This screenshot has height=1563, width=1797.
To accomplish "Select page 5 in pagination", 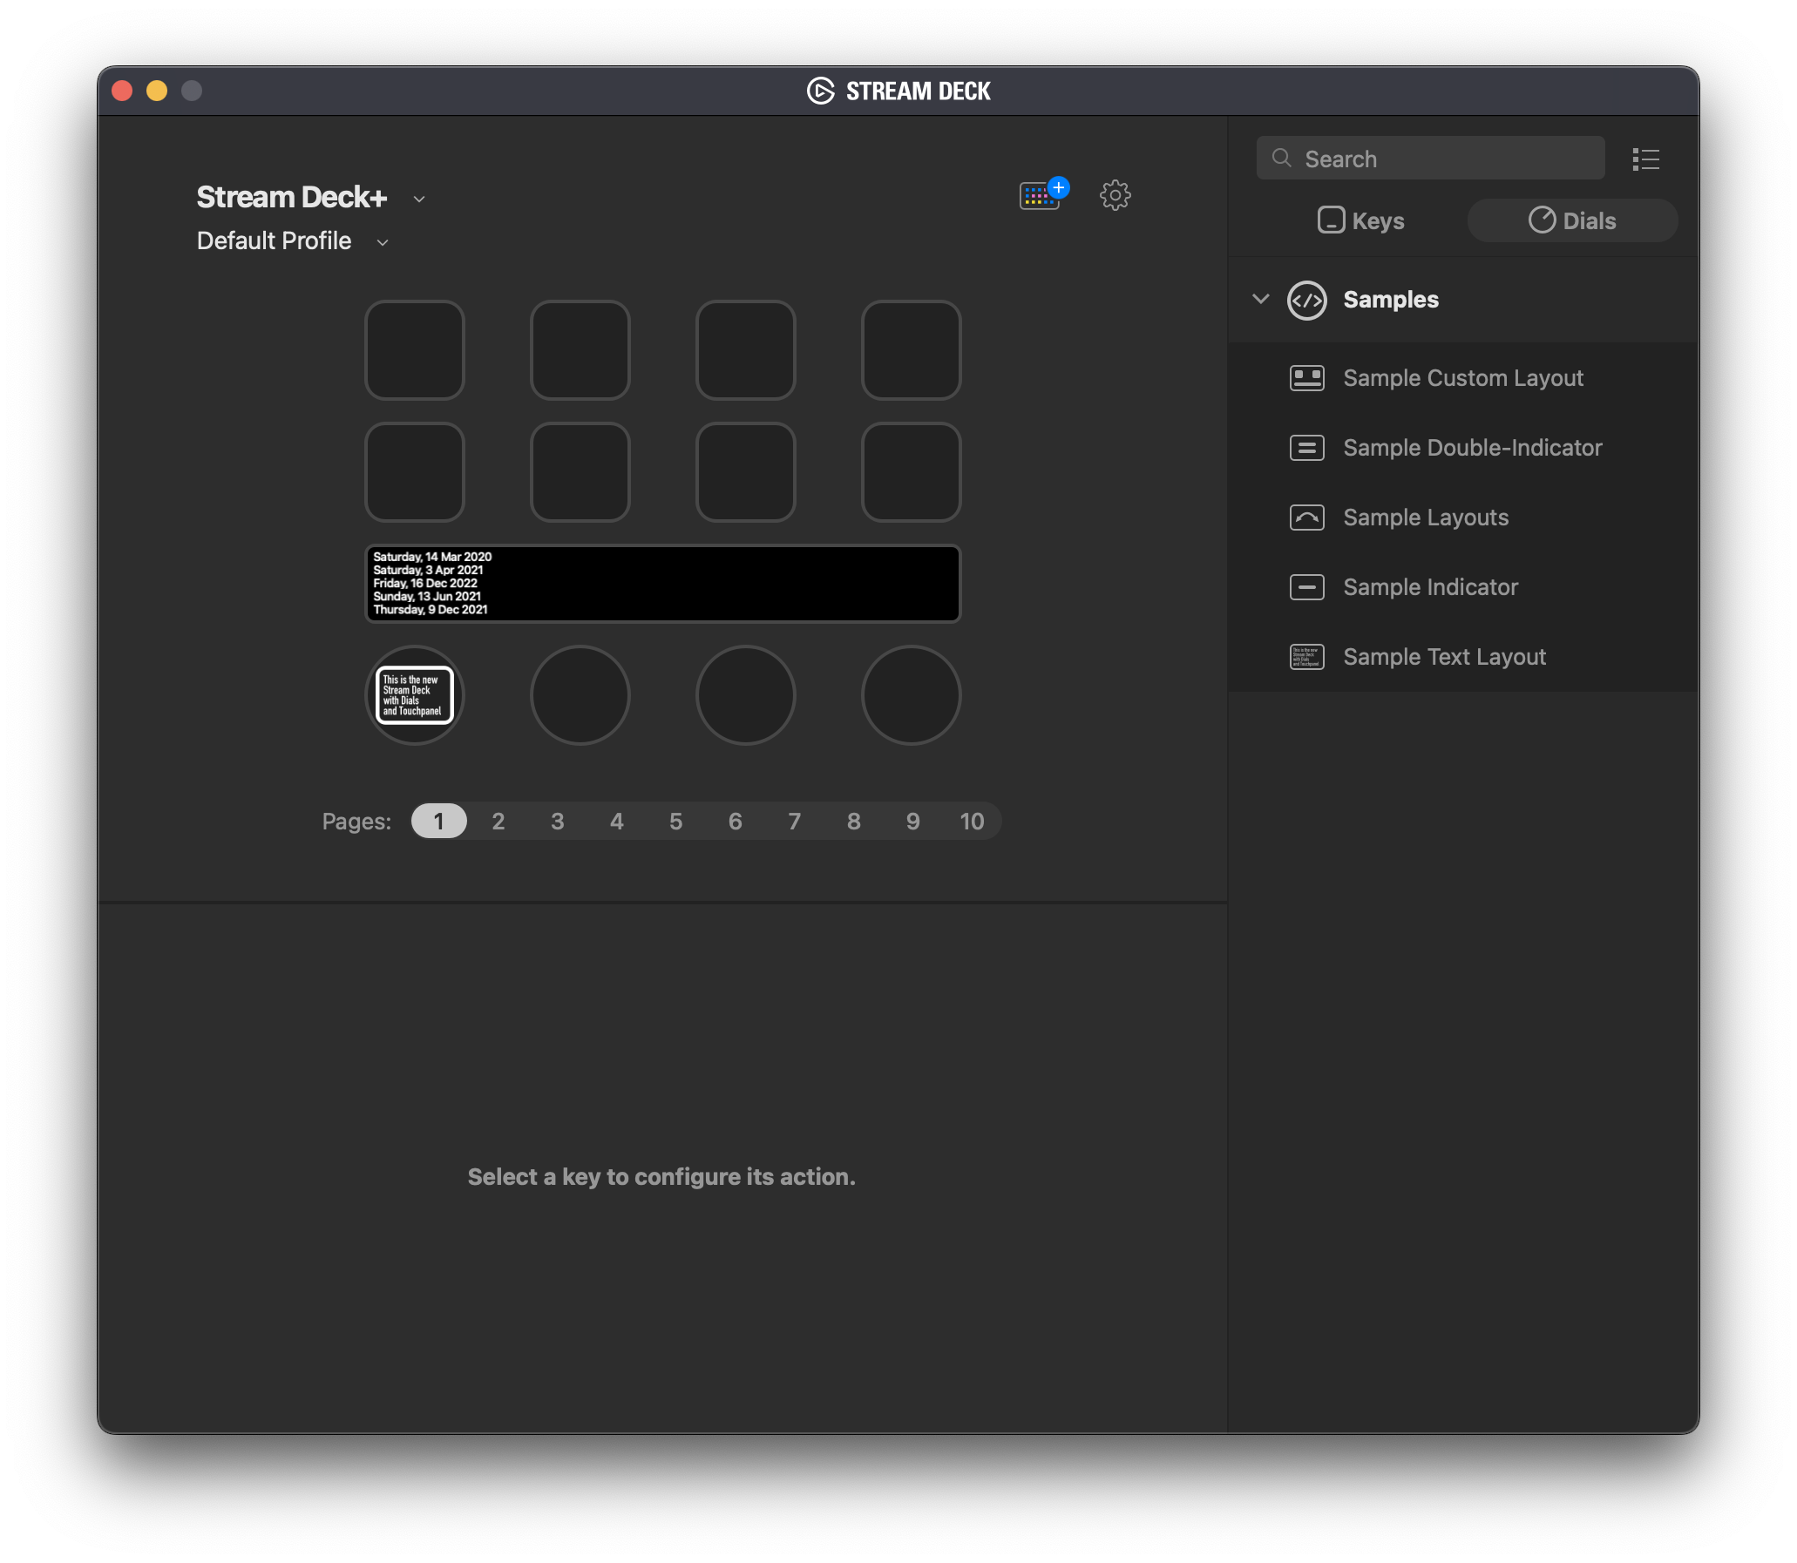I will (674, 822).
